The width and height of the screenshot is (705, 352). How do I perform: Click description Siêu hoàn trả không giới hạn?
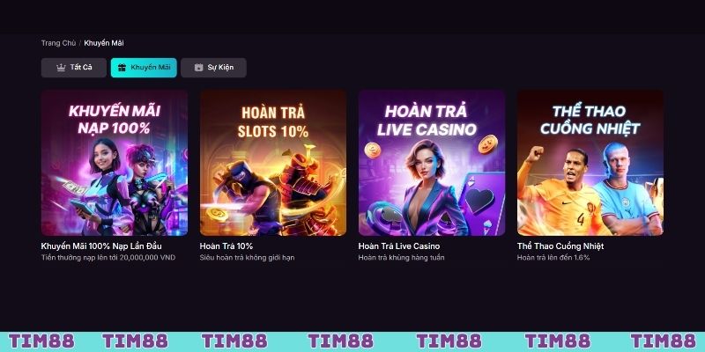point(248,258)
